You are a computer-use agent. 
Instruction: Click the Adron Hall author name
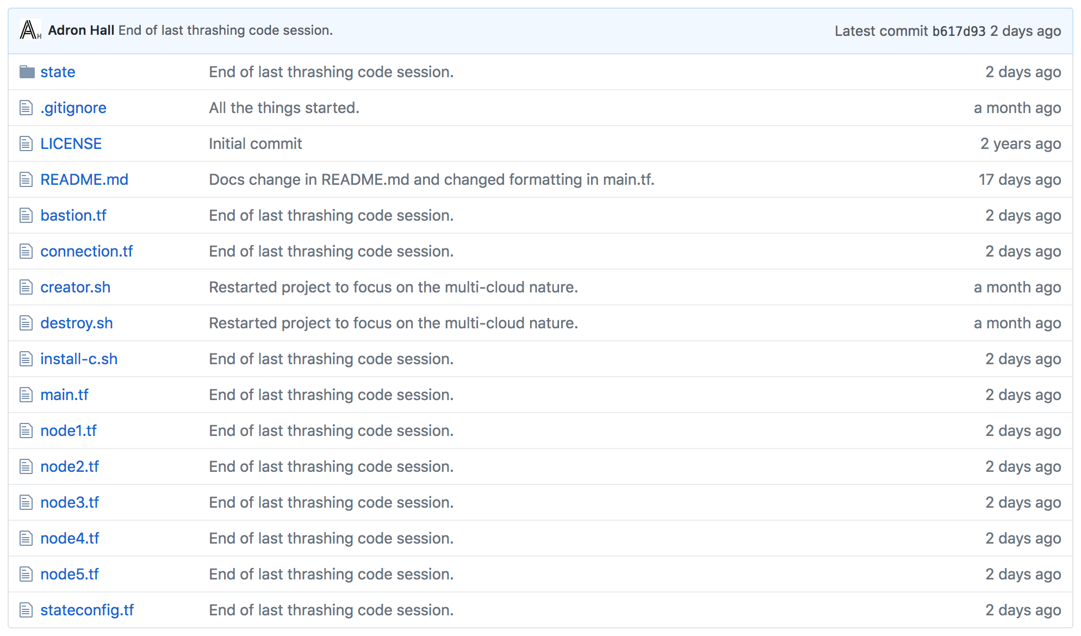tap(81, 30)
